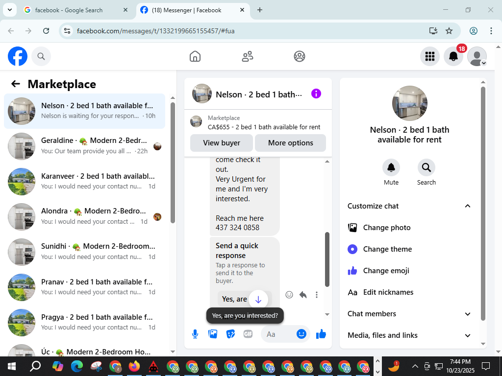Image resolution: width=502 pixels, height=376 pixels.
Task: View site information icon
Action: pos(67,31)
